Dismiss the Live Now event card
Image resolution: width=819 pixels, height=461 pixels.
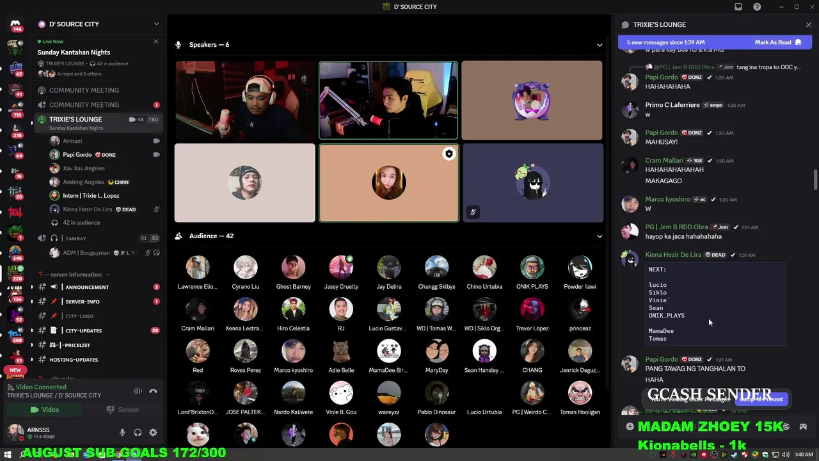(x=155, y=42)
